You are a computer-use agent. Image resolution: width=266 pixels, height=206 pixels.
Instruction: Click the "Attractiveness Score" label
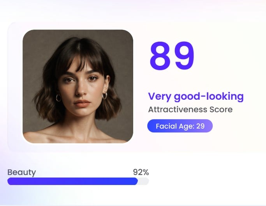coord(190,109)
